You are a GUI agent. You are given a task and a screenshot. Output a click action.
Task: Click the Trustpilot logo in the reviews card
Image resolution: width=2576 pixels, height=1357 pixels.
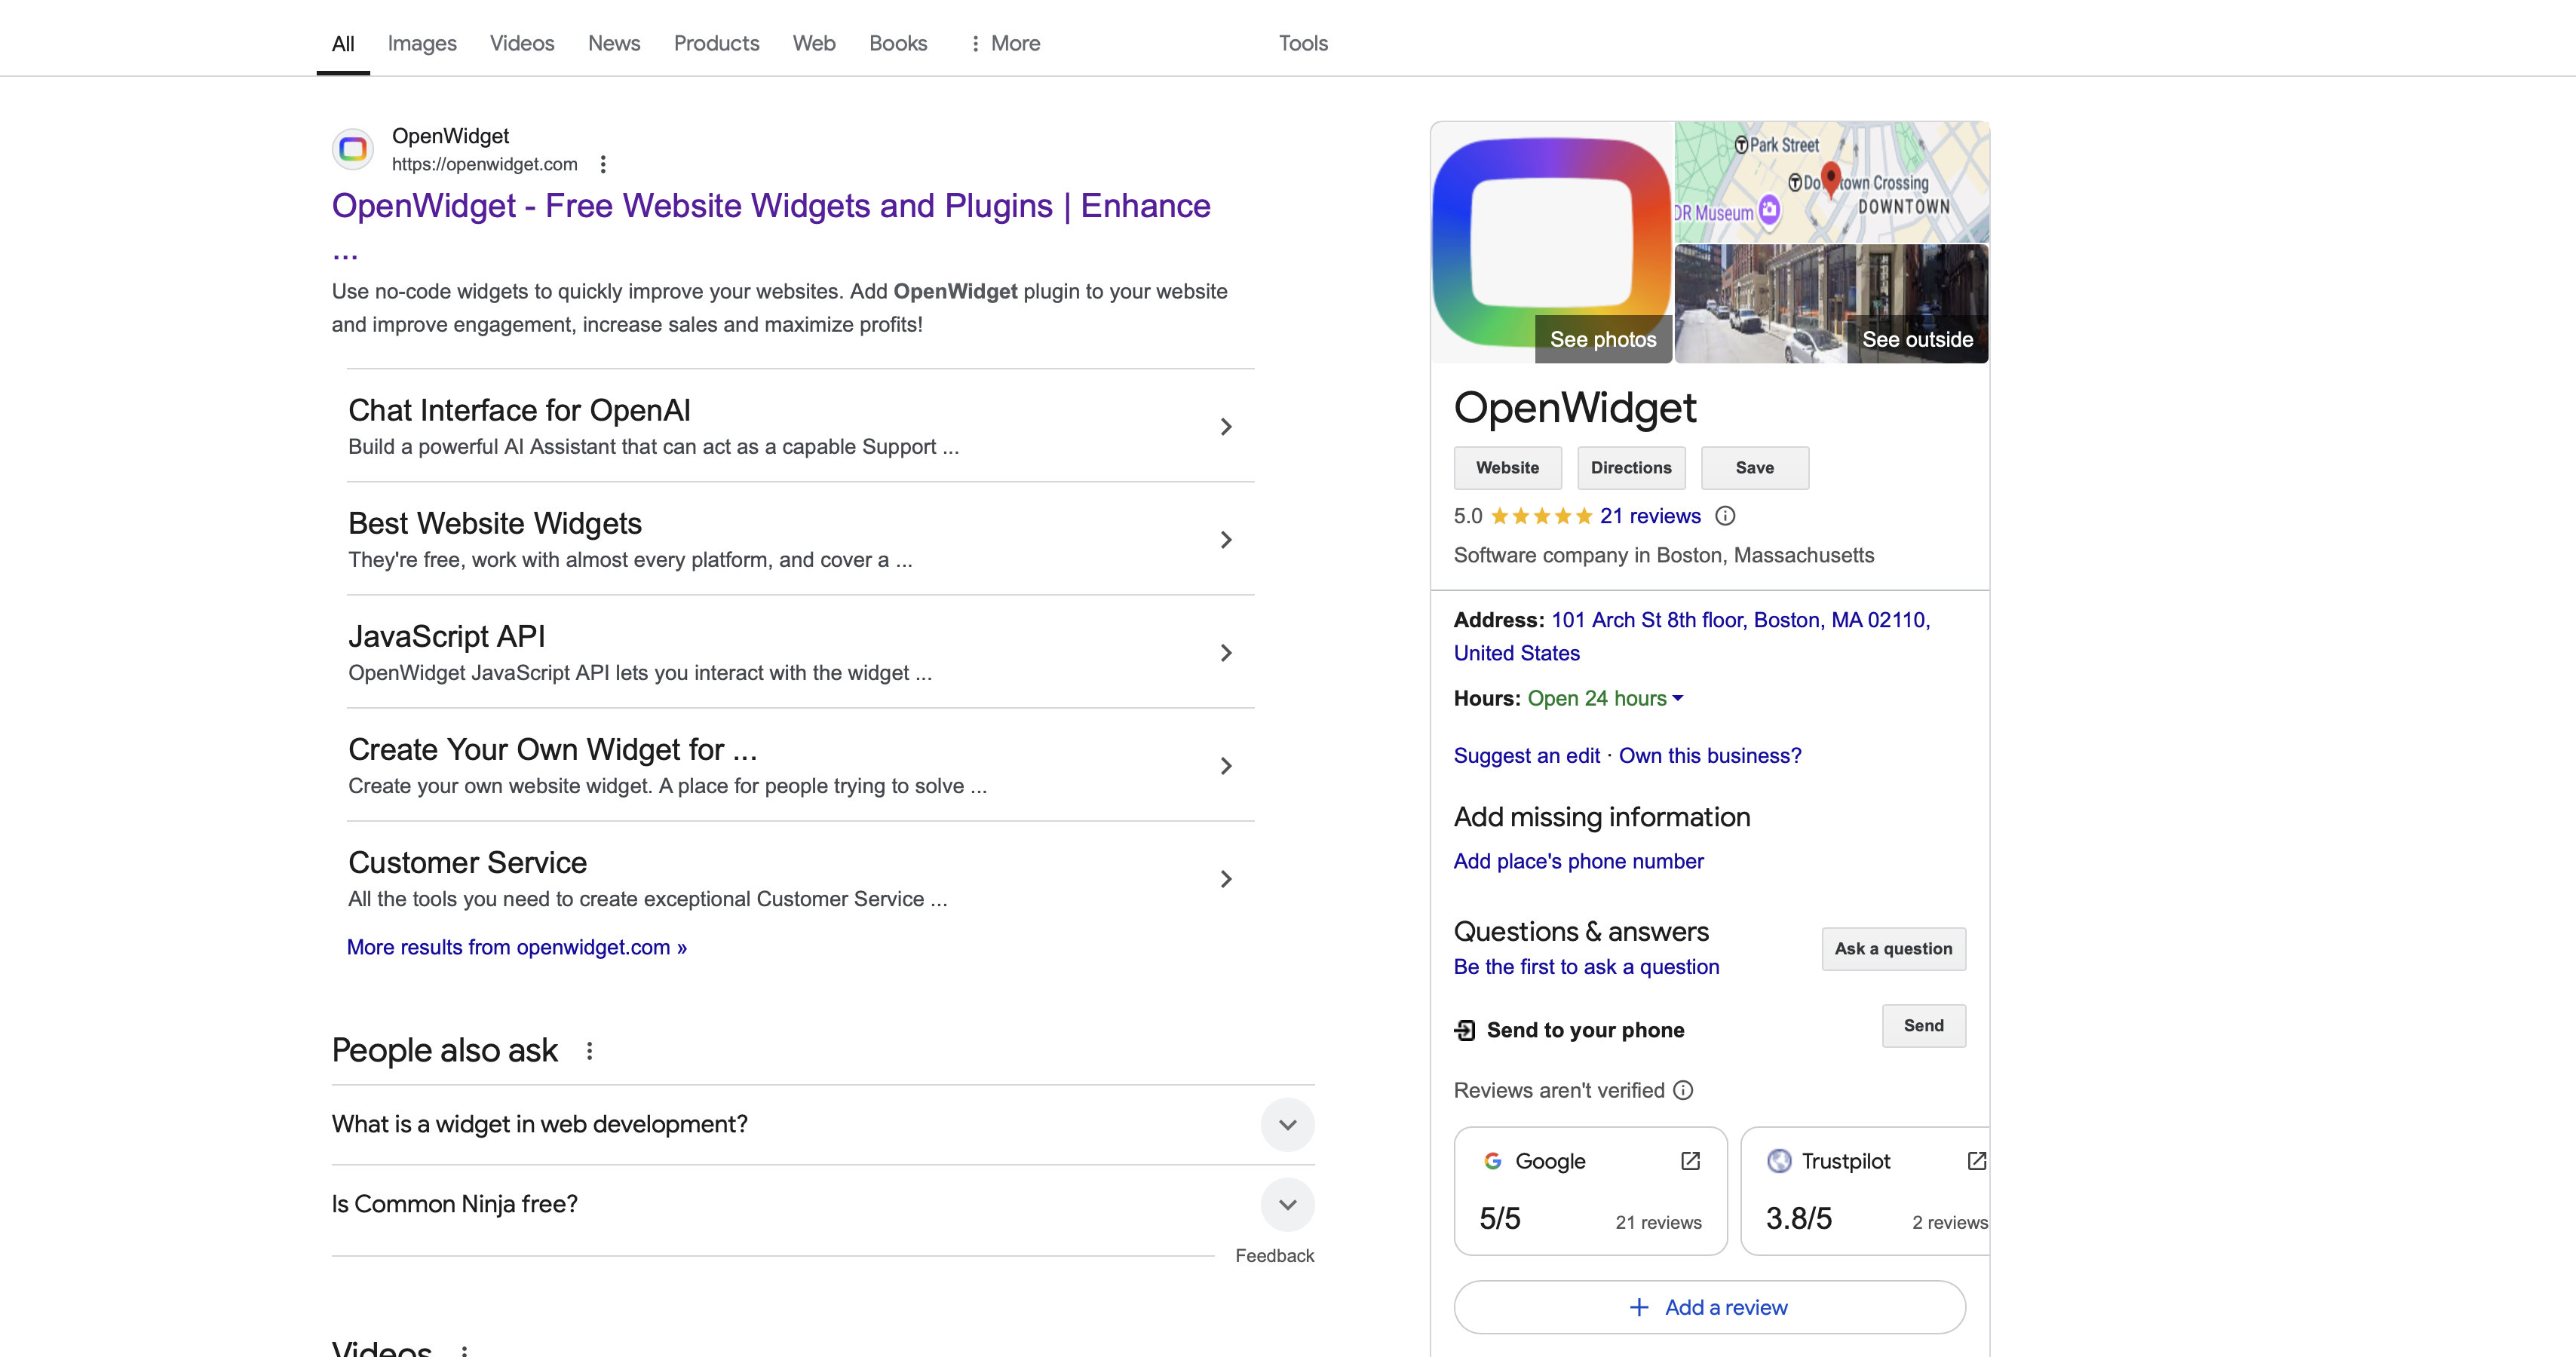1779,1161
